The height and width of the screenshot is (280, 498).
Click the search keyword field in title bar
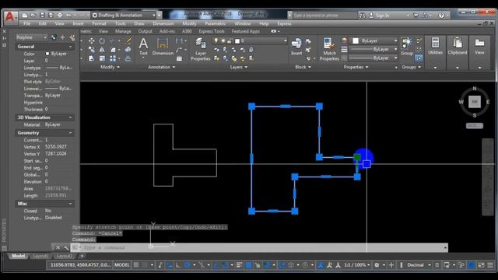pos(324,15)
